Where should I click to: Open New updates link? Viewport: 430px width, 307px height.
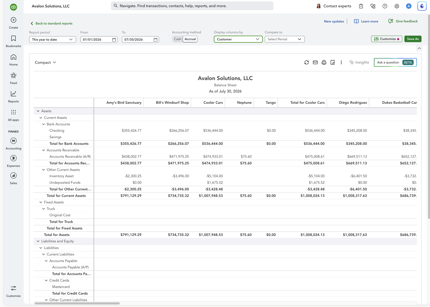coord(334,21)
